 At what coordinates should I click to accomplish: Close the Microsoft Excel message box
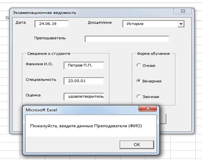pyautogui.click(x=148, y=109)
